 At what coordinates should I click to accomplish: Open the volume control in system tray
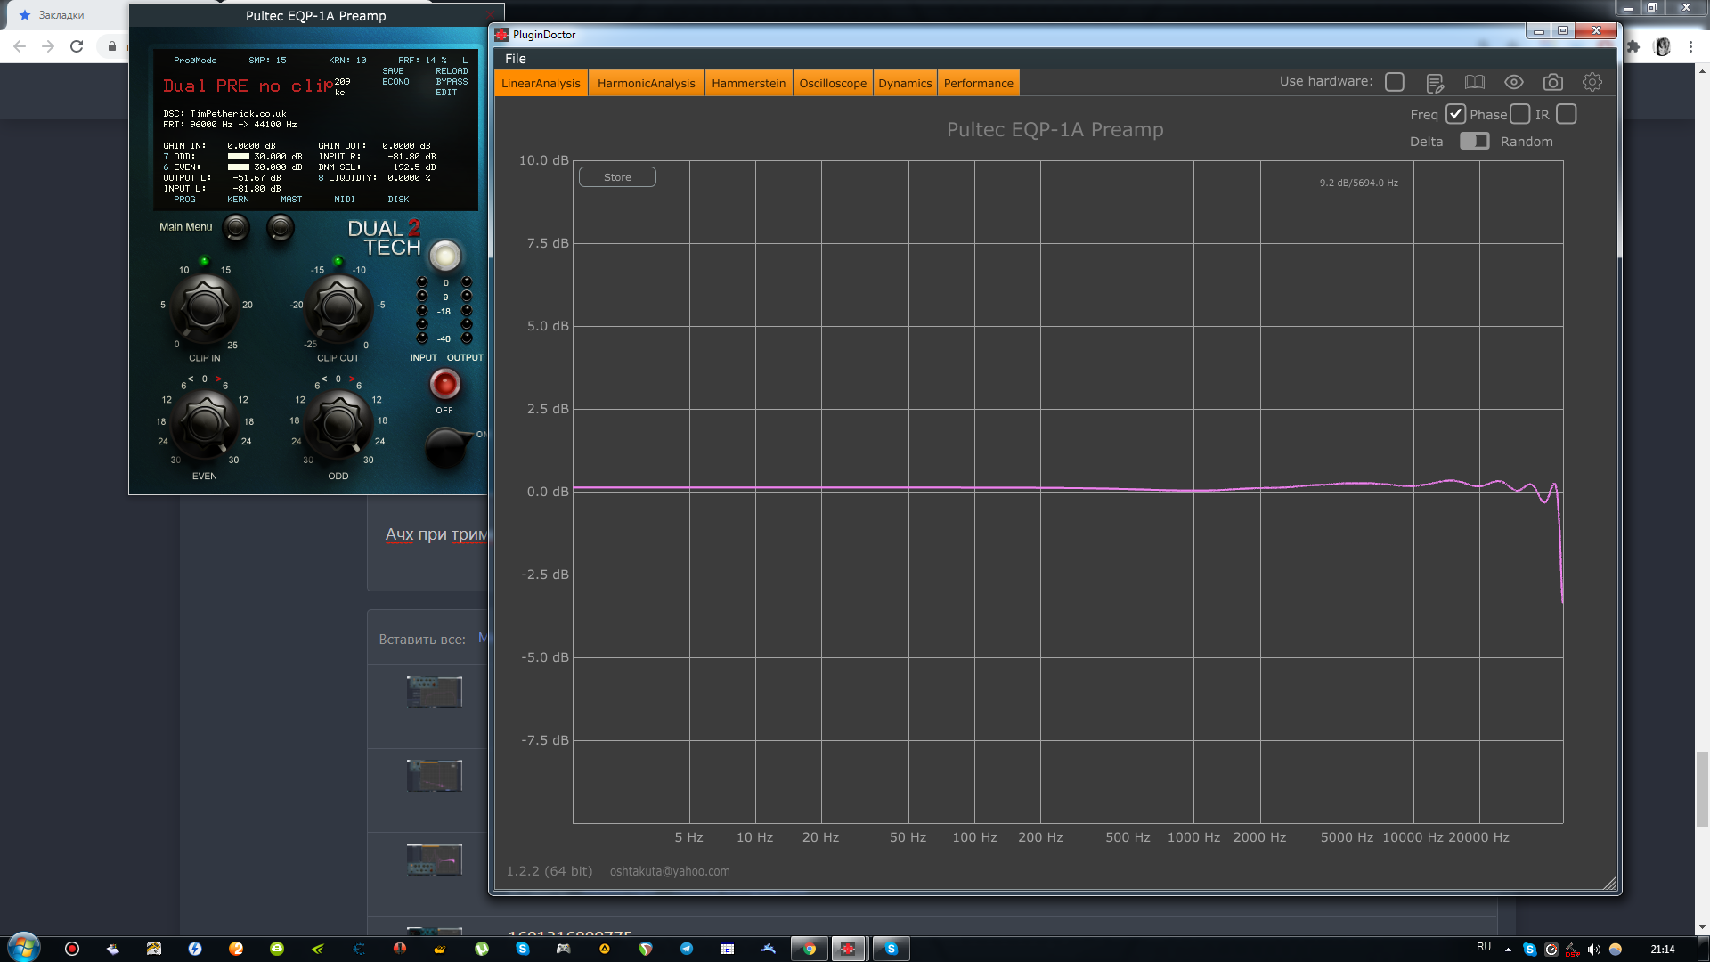click(x=1593, y=950)
